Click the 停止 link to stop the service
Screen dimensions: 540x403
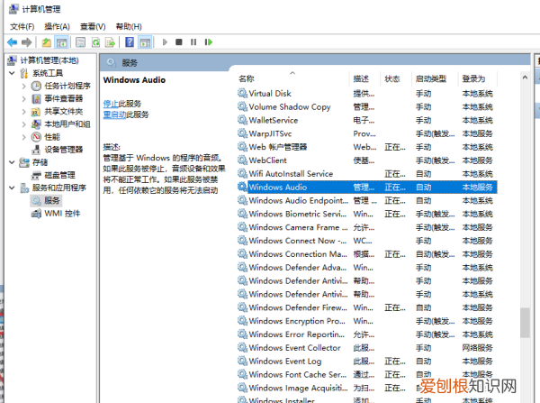coord(111,104)
